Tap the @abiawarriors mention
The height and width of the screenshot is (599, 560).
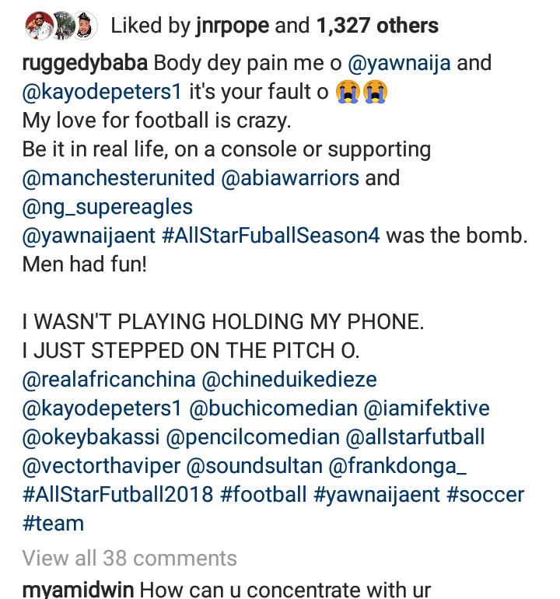290,178
